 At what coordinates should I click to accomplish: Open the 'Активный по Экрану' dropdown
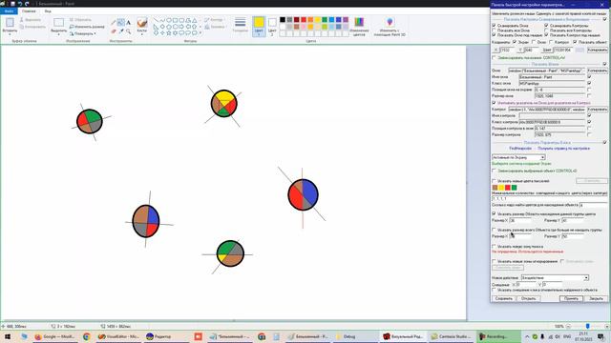coord(518,157)
